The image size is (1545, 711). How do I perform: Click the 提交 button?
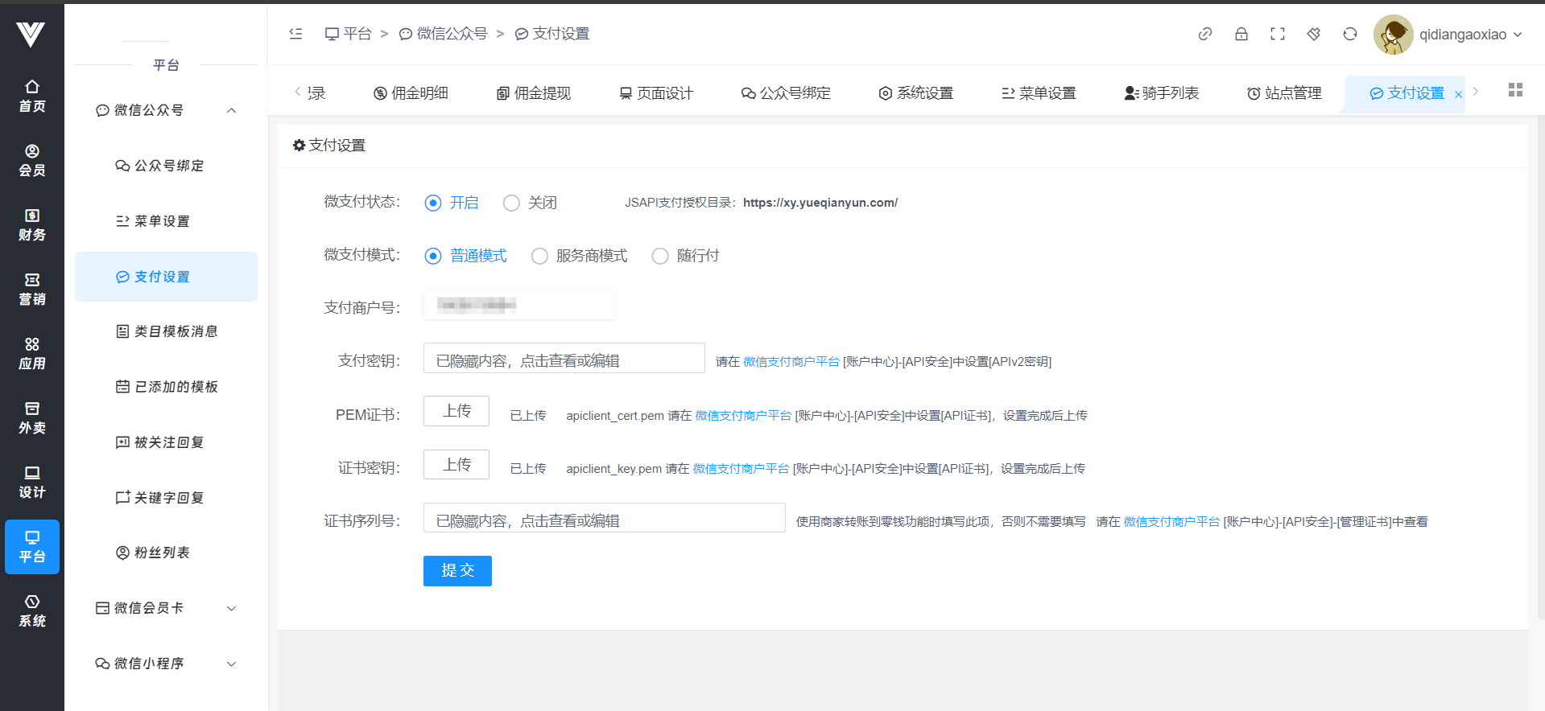[457, 571]
